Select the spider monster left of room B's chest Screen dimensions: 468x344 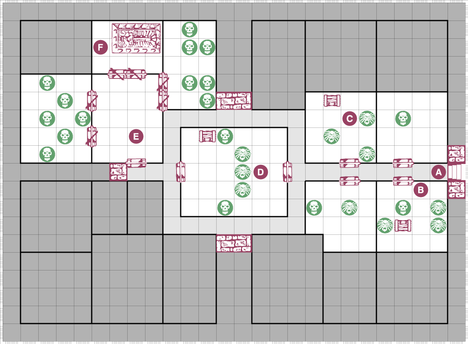click(x=385, y=225)
